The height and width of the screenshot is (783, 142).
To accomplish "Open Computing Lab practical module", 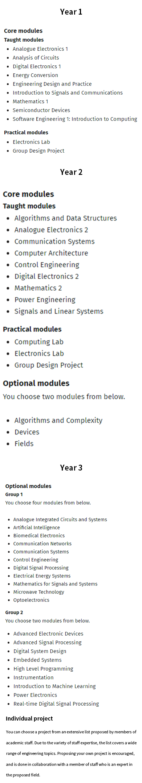I will click(39, 342).
